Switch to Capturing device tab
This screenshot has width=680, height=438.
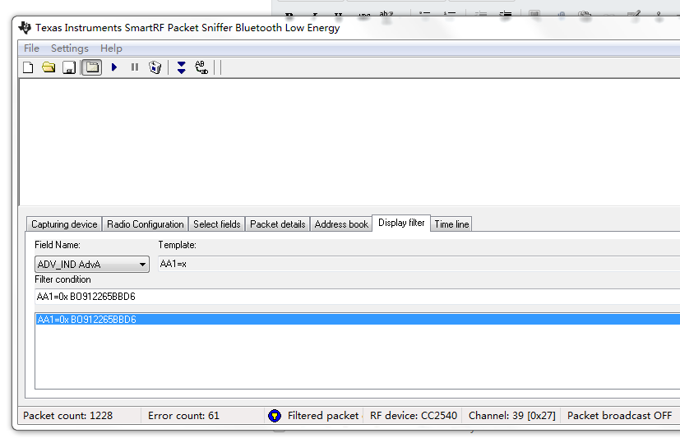tap(64, 224)
